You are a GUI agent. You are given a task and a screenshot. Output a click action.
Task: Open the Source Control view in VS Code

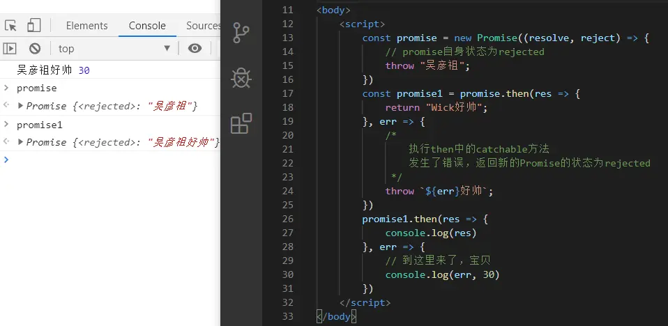click(241, 33)
